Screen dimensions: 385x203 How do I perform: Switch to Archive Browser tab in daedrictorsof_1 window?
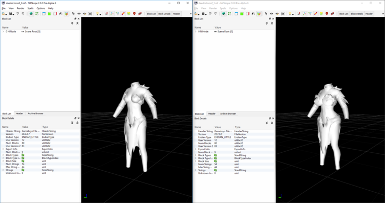coord(228,114)
